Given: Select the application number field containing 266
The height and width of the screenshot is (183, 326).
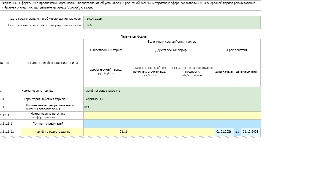Looking at the screenshot, I should point(172,25).
